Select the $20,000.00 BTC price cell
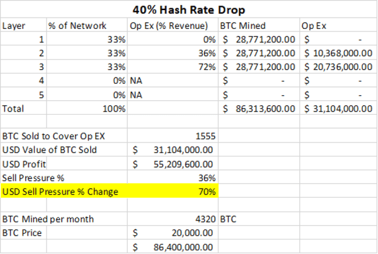The width and height of the screenshot is (378, 254). (173, 233)
